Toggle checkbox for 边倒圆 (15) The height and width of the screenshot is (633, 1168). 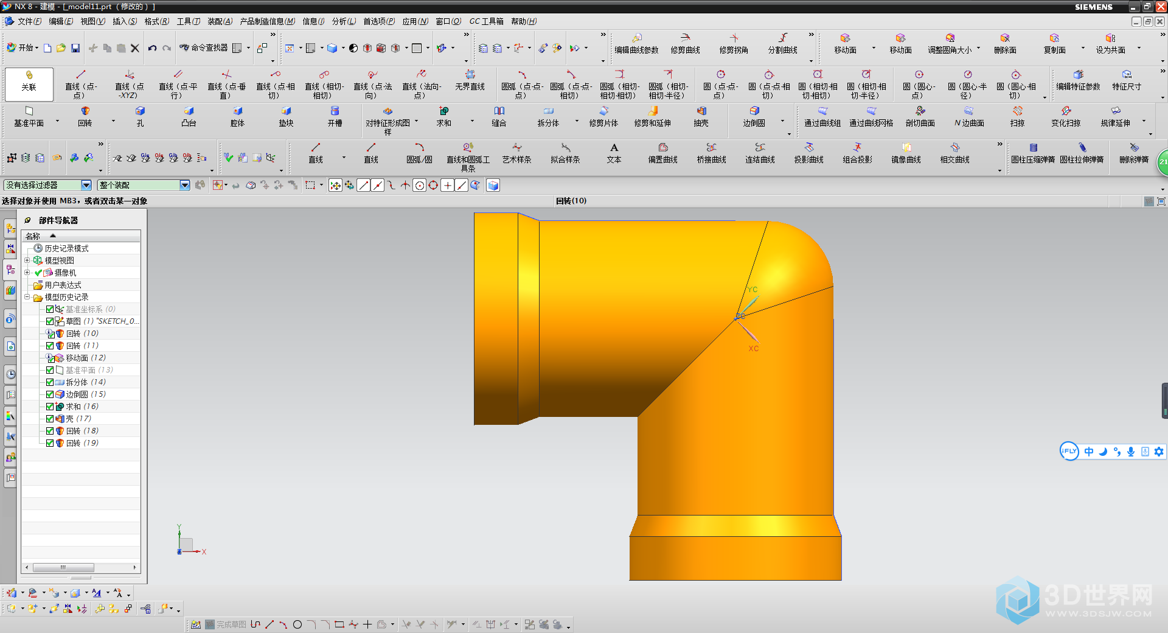50,394
